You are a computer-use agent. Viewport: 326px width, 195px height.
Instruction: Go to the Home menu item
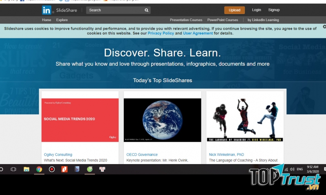(46, 20)
